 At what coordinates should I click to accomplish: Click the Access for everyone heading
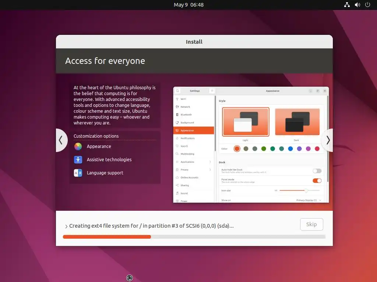105,61
